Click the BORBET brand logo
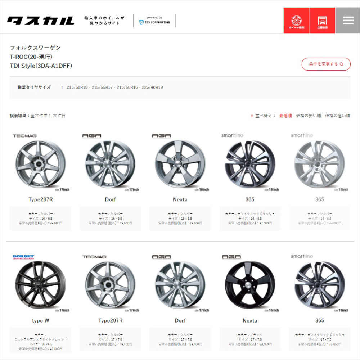Image resolution: width=360 pixels, height=360 pixels. [23, 257]
